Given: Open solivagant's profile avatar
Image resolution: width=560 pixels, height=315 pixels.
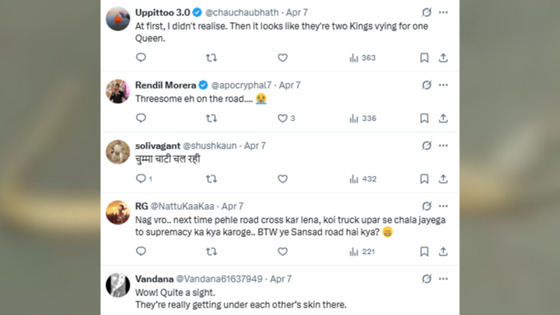Looking at the screenshot, I should pyautogui.click(x=118, y=152).
